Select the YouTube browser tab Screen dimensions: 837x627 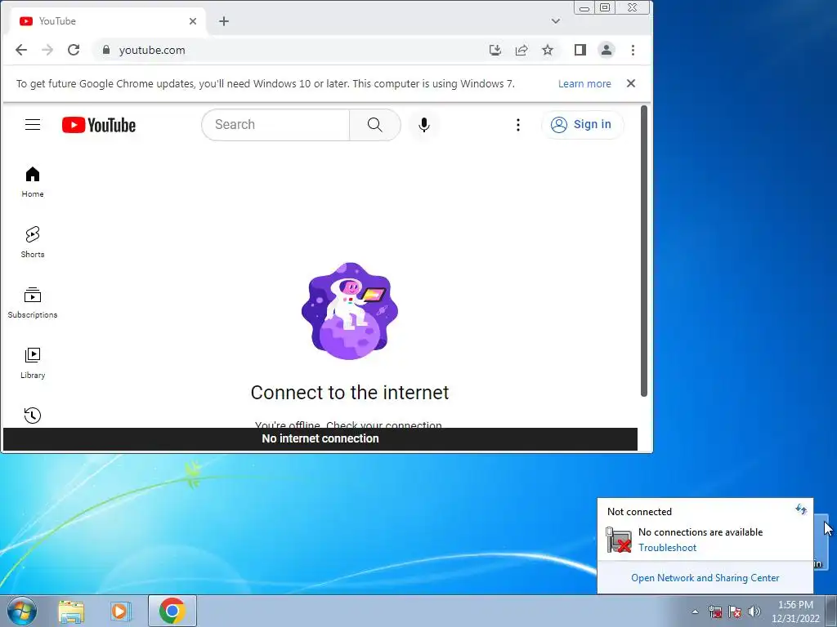tap(107, 21)
